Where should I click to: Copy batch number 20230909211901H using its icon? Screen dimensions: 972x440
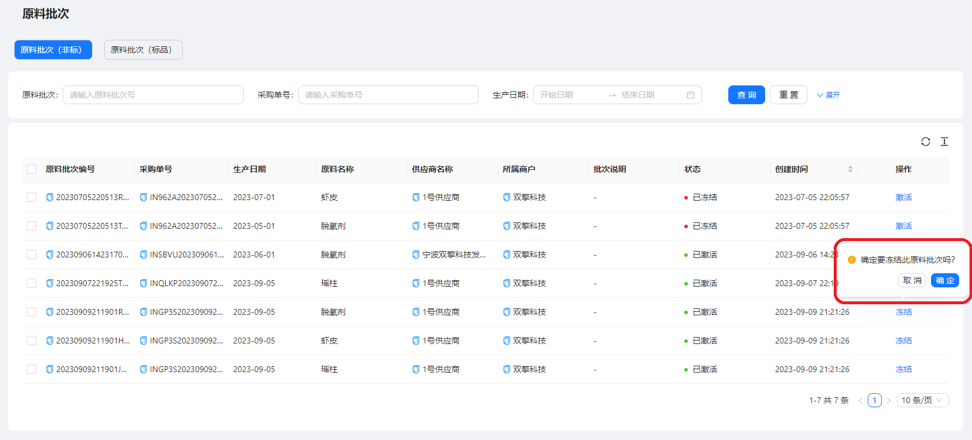click(x=50, y=341)
